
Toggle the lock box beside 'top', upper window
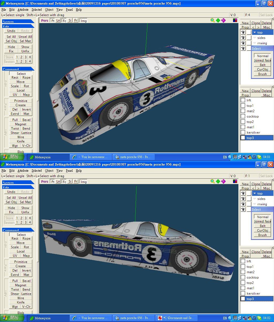(249, 32)
